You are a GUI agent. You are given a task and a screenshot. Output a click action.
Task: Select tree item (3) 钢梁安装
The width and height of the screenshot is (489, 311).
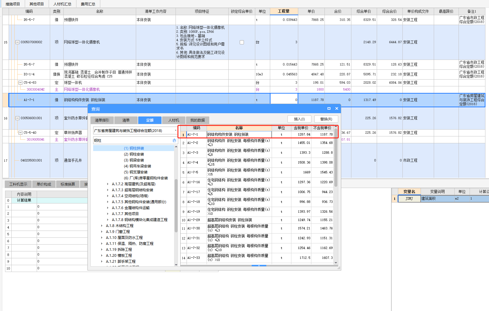(134, 160)
